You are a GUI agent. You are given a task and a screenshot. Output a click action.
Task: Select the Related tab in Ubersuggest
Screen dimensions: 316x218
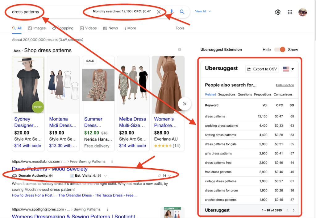pos(210,94)
